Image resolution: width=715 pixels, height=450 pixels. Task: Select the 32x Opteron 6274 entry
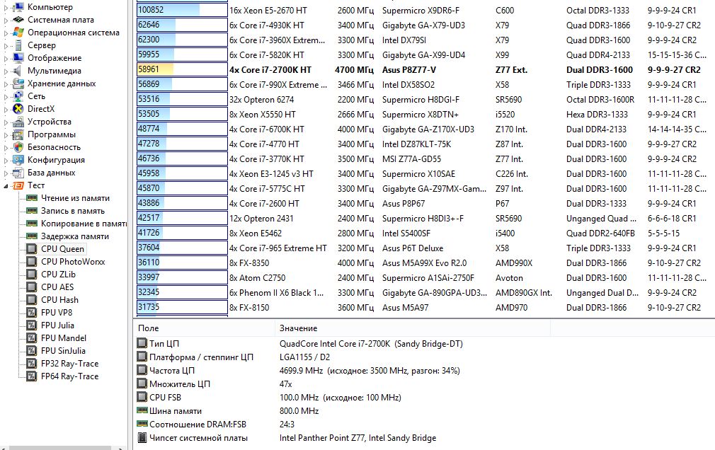(261, 99)
